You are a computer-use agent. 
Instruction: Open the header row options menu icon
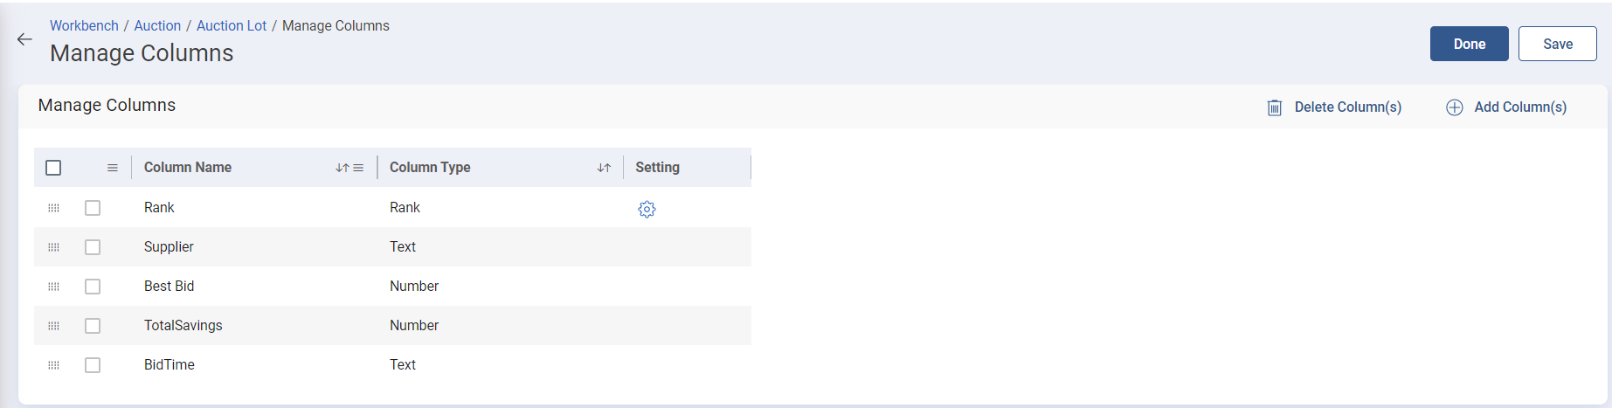pyautogui.click(x=113, y=168)
